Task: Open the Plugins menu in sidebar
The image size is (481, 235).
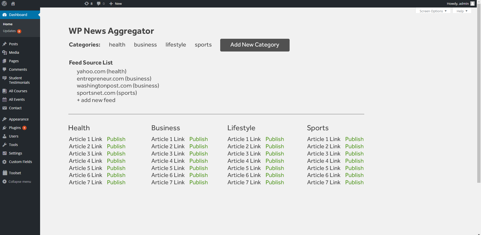Action: pos(15,128)
